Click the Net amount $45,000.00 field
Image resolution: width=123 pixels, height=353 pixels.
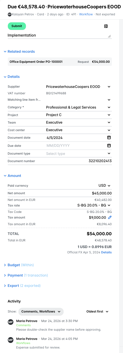(78, 193)
